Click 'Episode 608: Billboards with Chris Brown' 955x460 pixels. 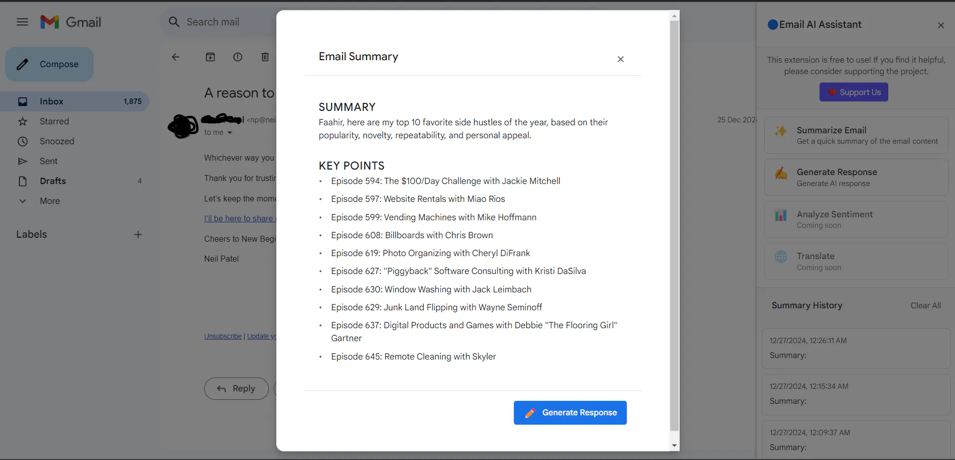click(x=412, y=235)
